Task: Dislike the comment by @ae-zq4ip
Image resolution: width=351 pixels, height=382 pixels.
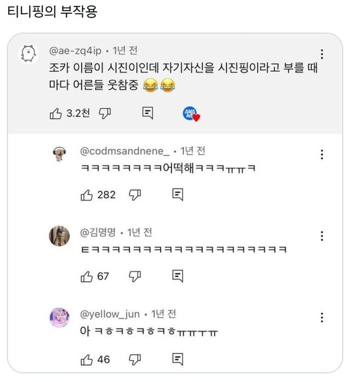Action: click(105, 113)
